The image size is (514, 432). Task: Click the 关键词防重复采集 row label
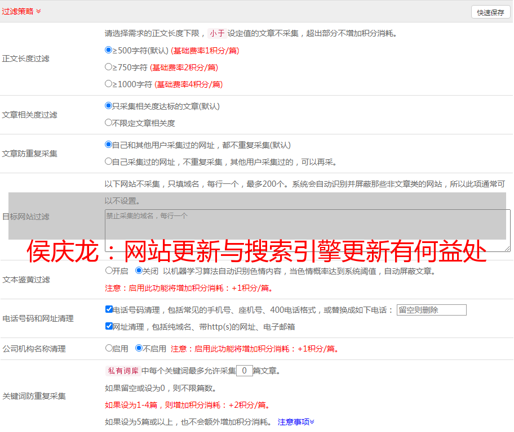(x=34, y=397)
